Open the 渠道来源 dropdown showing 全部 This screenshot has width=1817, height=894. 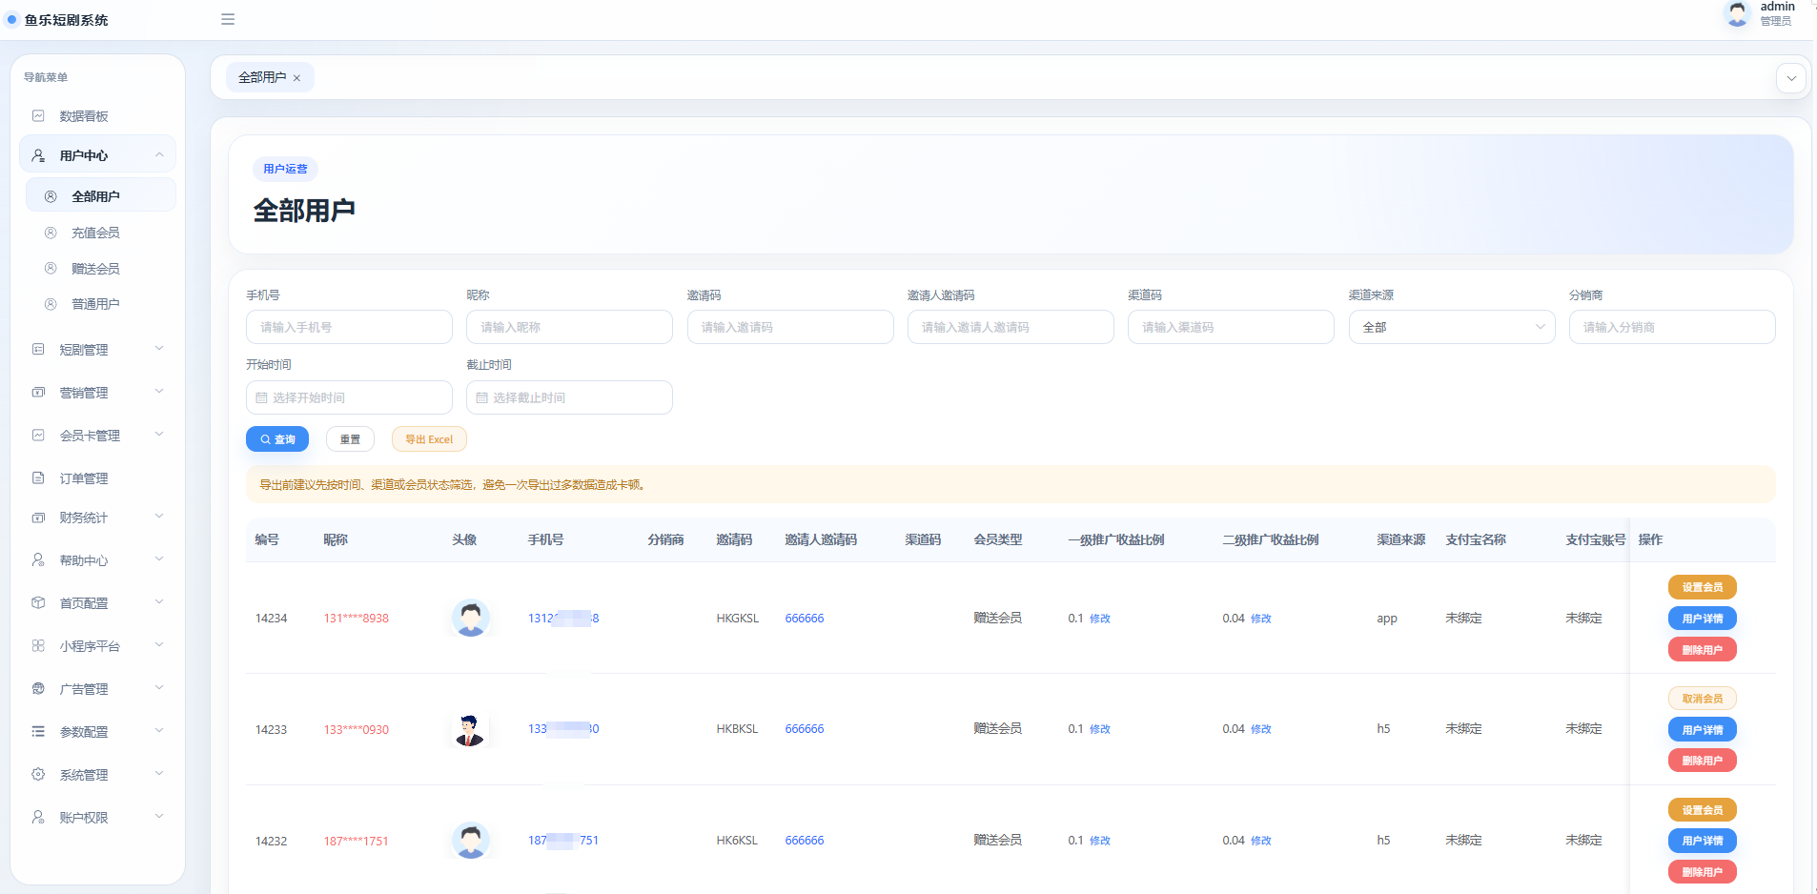pyautogui.click(x=1452, y=327)
